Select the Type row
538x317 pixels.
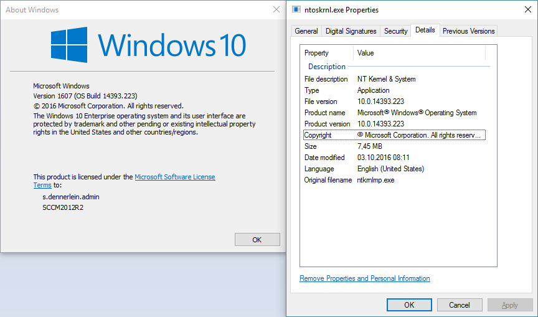pyautogui.click(x=394, y=90)
